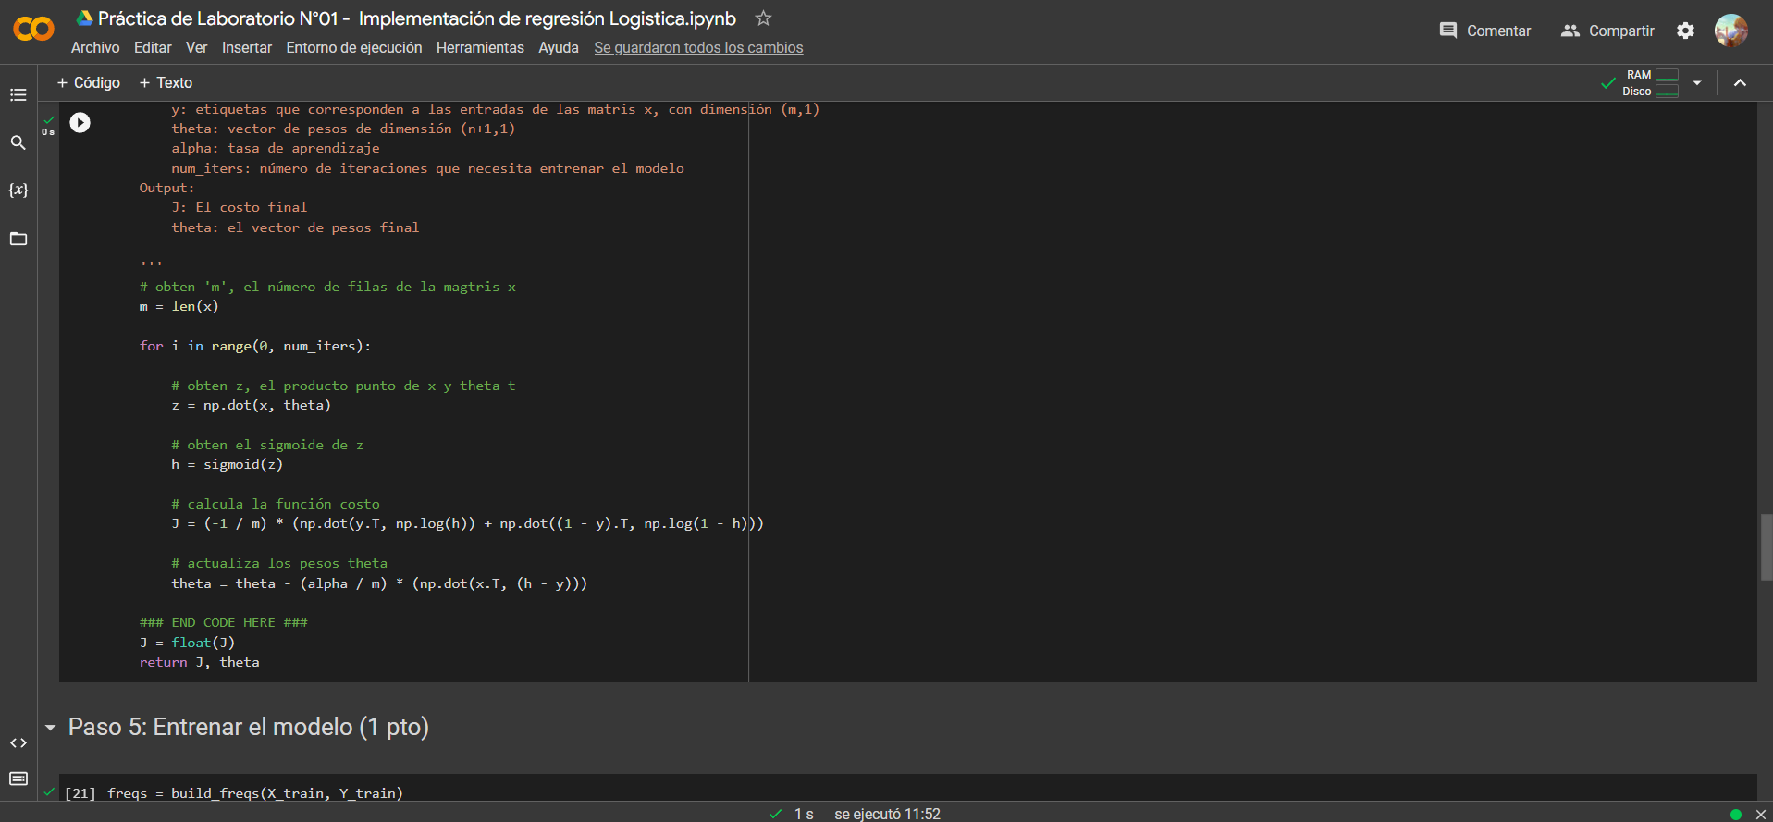1773x822 pixels.
Task: Click the 'Output:' docstring line
Action: (166, 188)
